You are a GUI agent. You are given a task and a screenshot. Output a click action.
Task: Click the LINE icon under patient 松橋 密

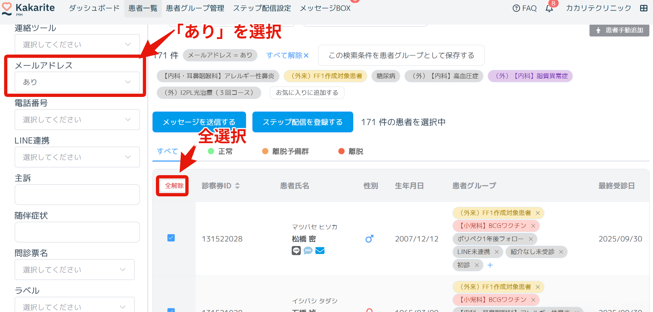click(296, 251)
